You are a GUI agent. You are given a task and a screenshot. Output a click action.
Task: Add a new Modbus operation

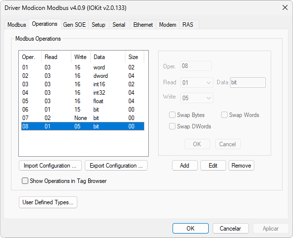(185, 166)
